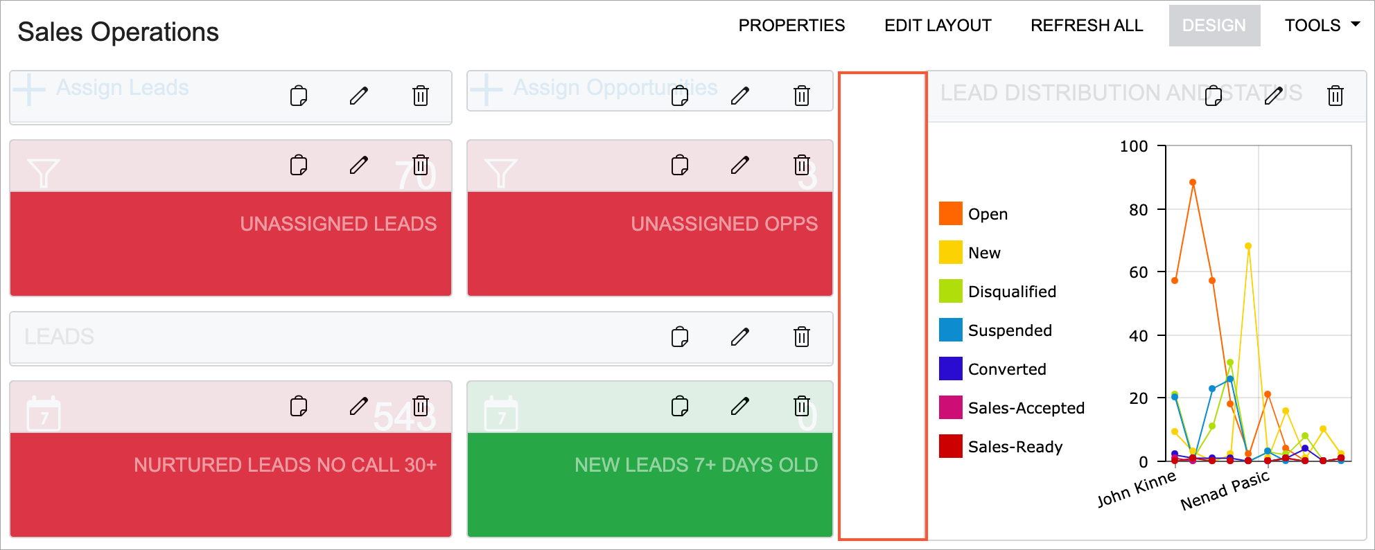Copy the Nurtured Leads No Call widget
This screenshot has width=1375, height=550.
(x=299, y=407)
